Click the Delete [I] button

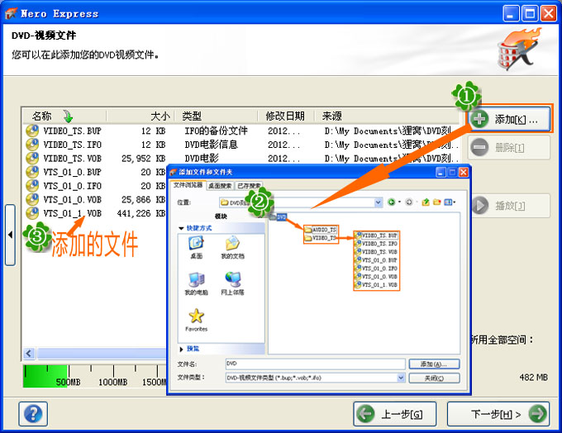pos(508,147)
